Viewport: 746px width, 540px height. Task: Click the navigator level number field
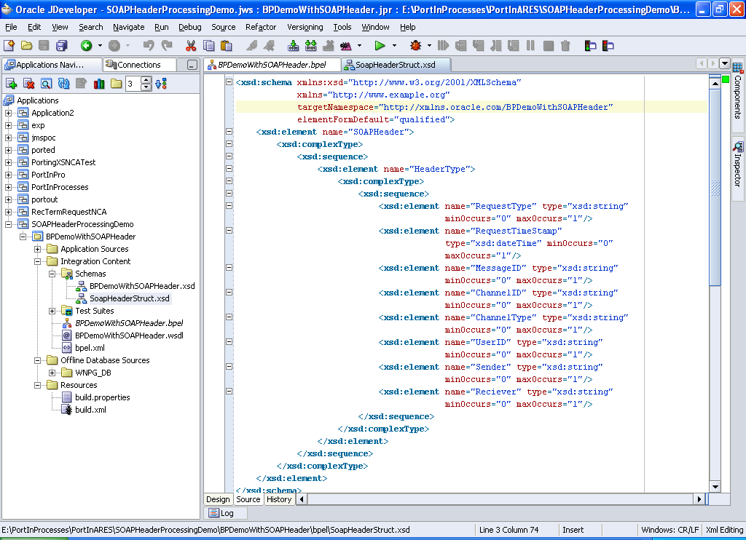coord(133,84)
